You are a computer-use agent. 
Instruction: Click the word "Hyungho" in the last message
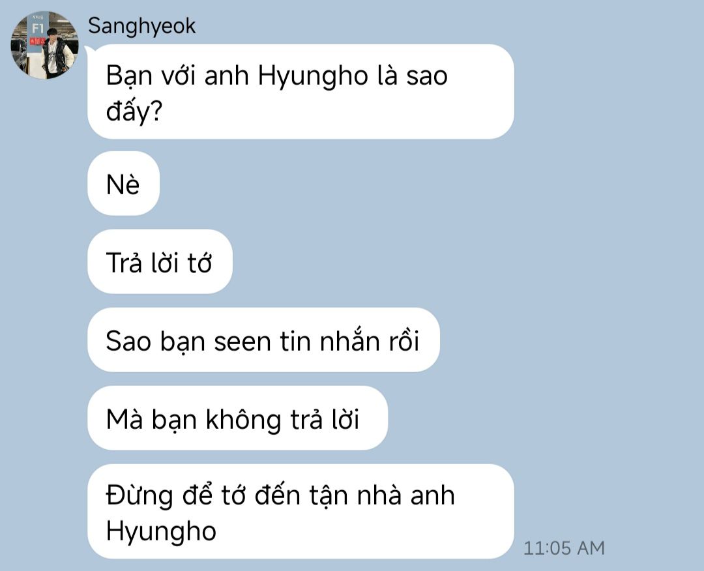coord(161,533)
